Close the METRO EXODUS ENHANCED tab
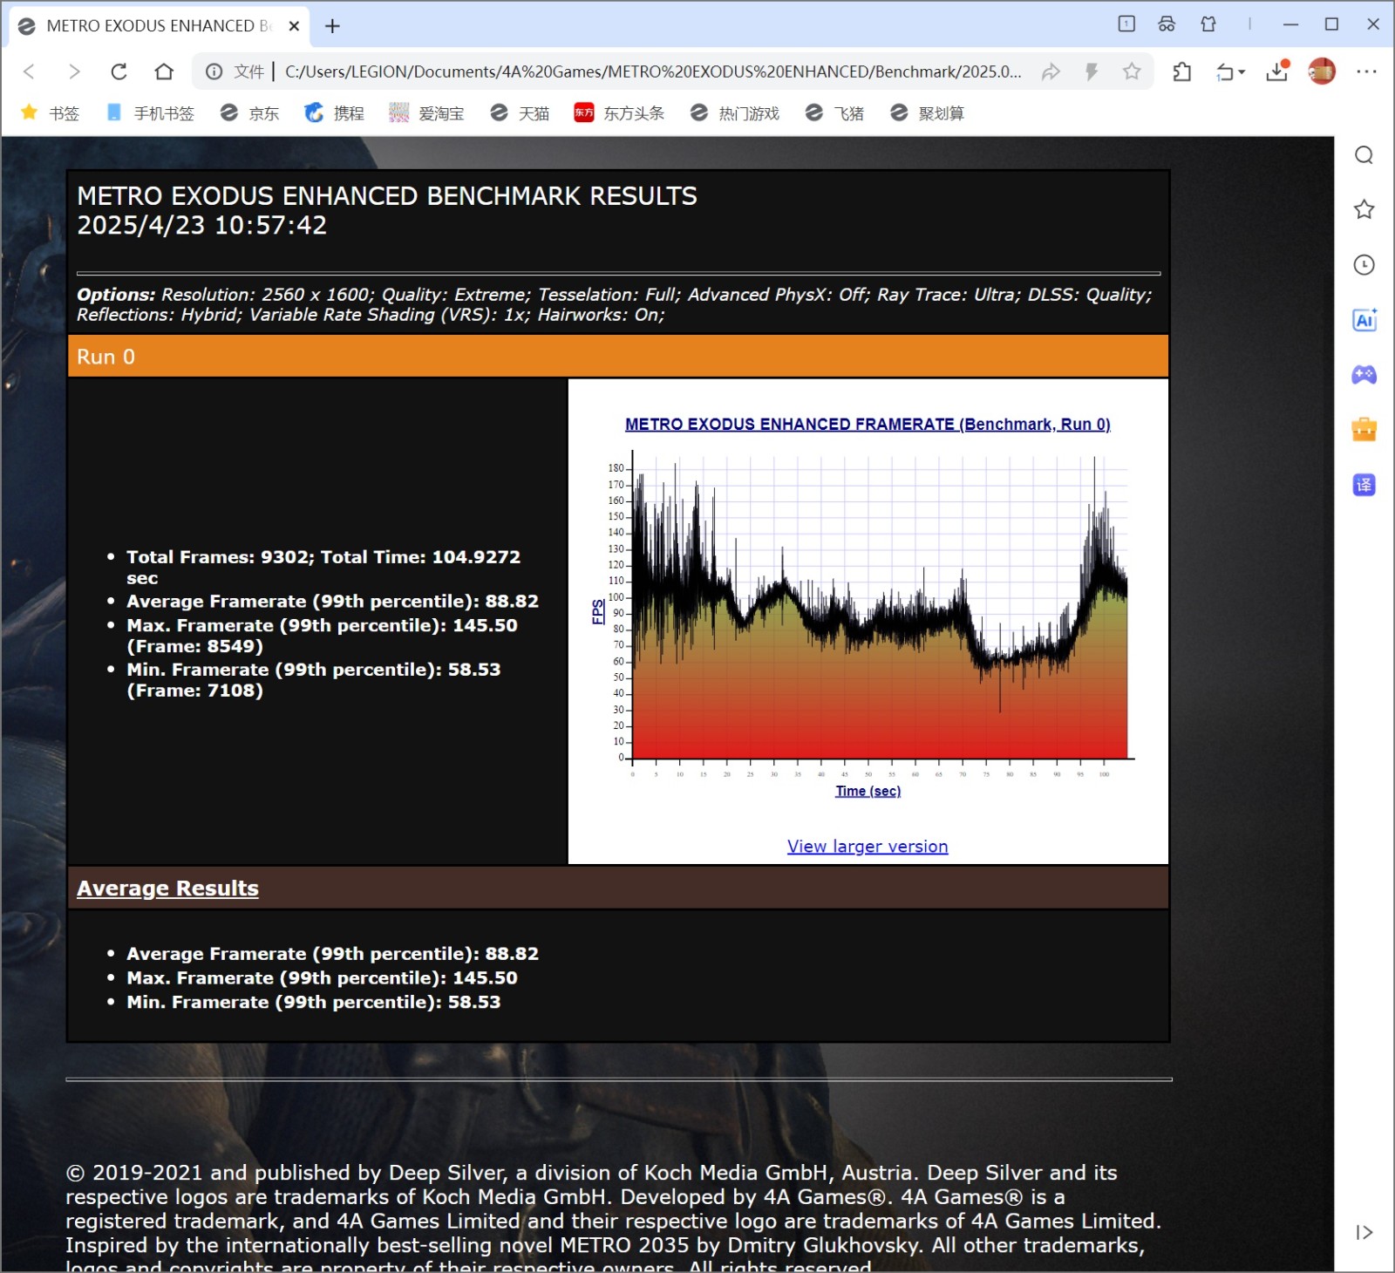The width and height of the screenshot is (1395, 1273). (294, 26)
